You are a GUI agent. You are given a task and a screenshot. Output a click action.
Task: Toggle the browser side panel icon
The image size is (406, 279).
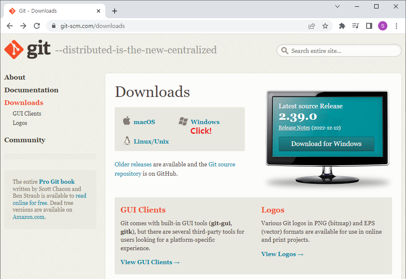point(369,26)
